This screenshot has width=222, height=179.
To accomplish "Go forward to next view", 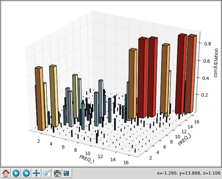I will 26,173.
